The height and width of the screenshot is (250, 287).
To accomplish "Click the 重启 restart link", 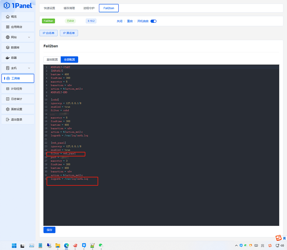I will (x=130, y=21).
